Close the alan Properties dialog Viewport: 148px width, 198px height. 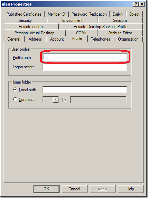coord(142,4)
